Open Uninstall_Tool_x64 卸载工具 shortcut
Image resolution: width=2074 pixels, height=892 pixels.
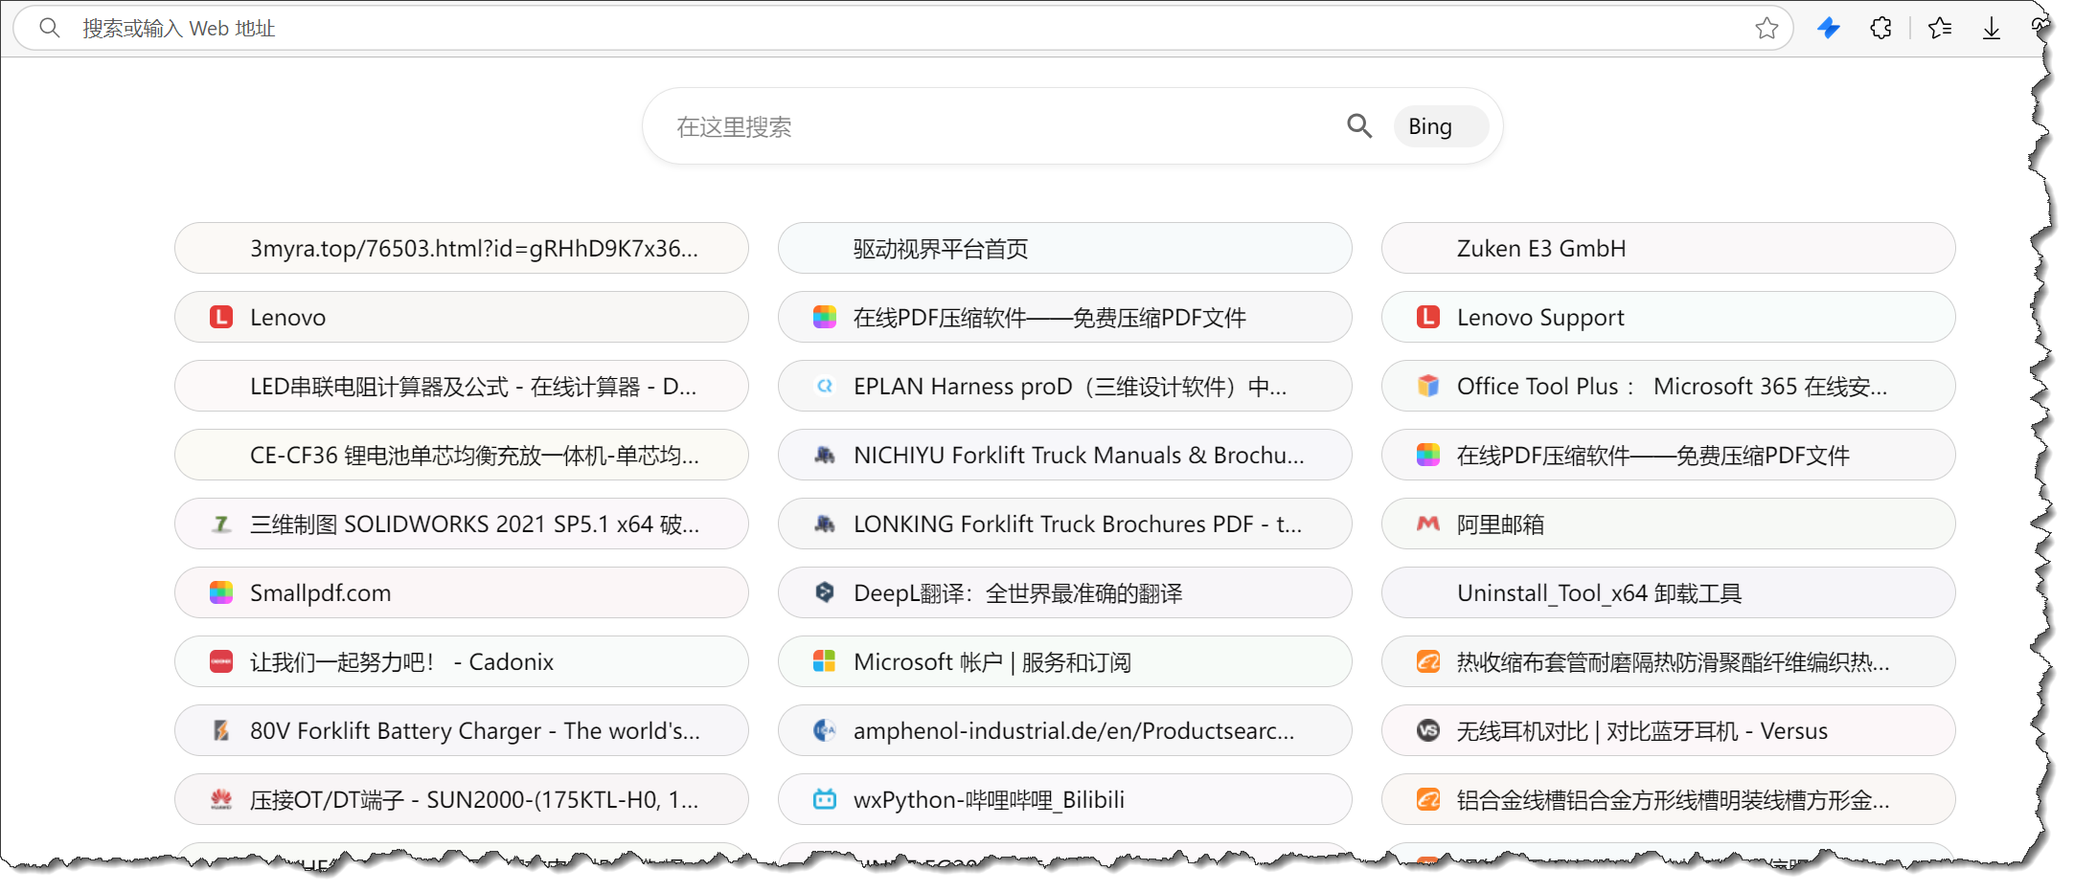pyautogui.click(x=1668, y=592)
